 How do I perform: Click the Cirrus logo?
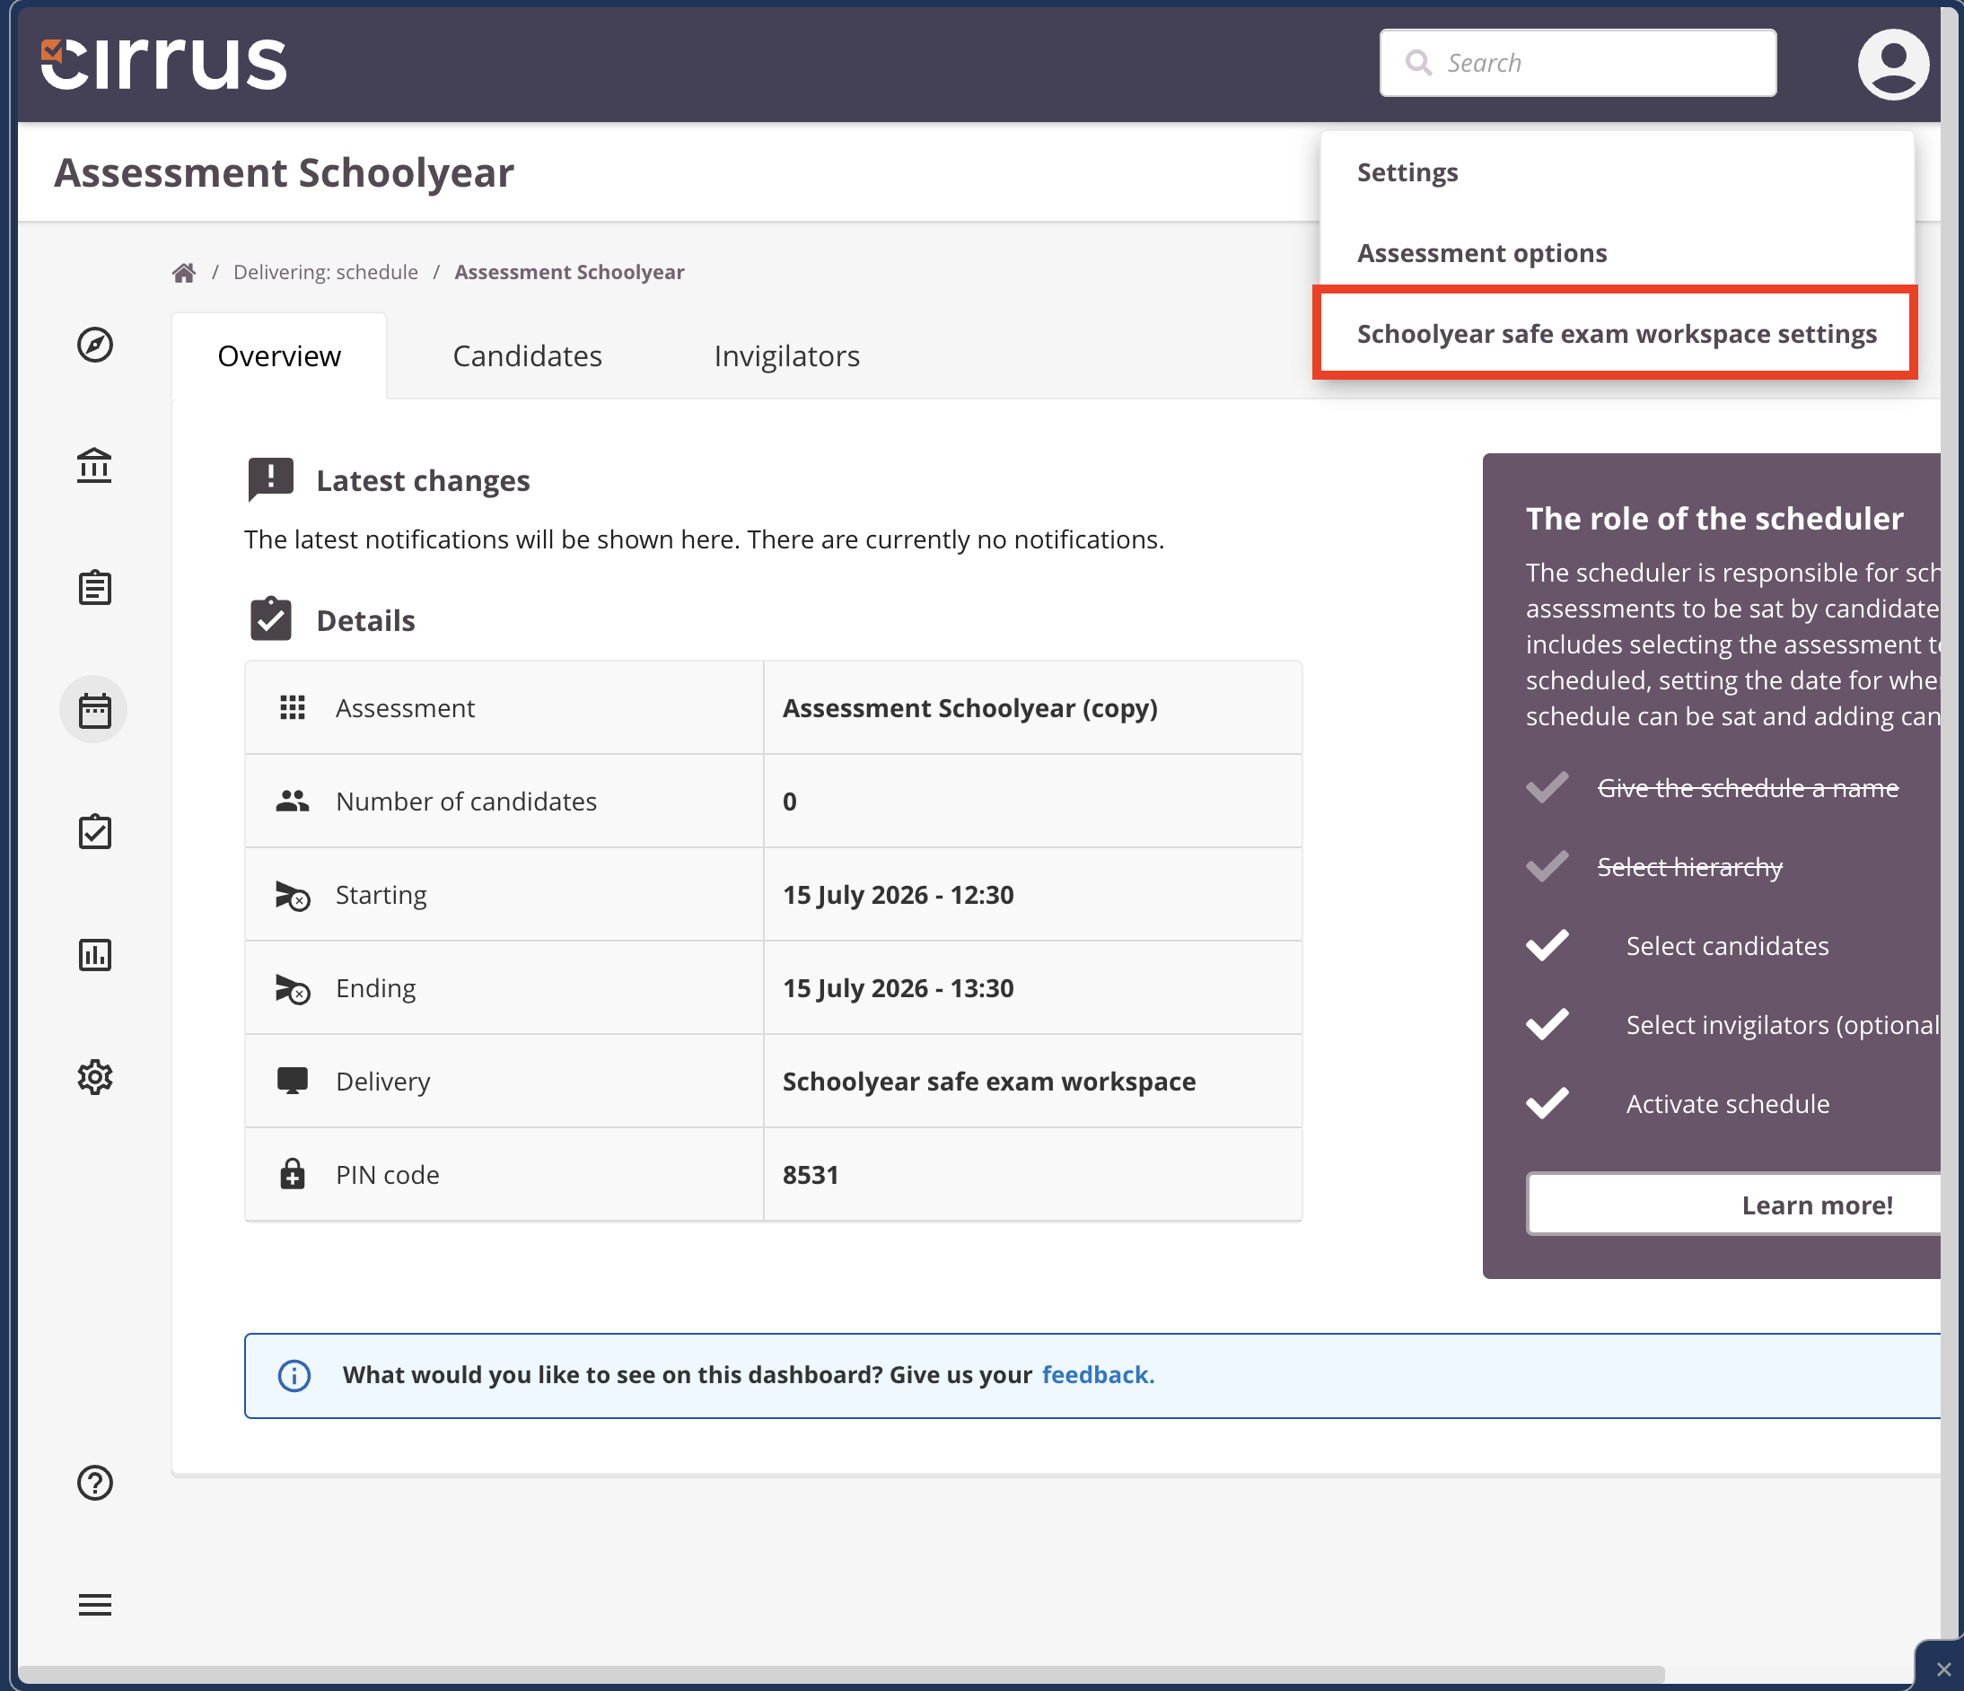click(163, 64)
